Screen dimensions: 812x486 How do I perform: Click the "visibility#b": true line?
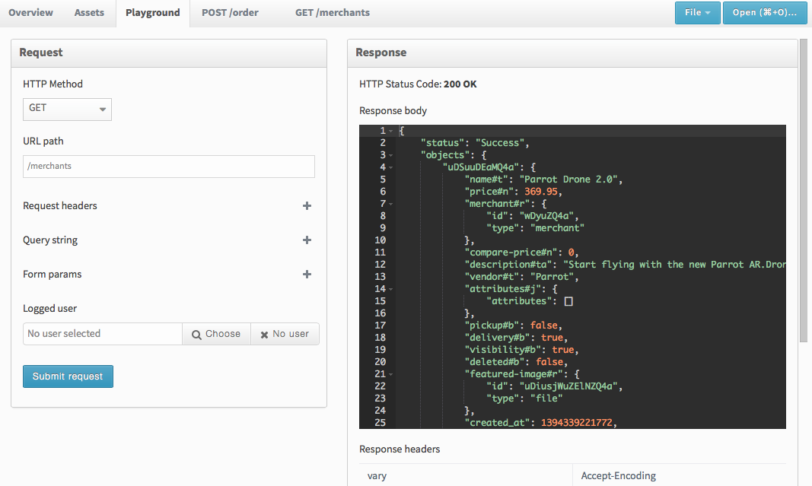(521, 350)
